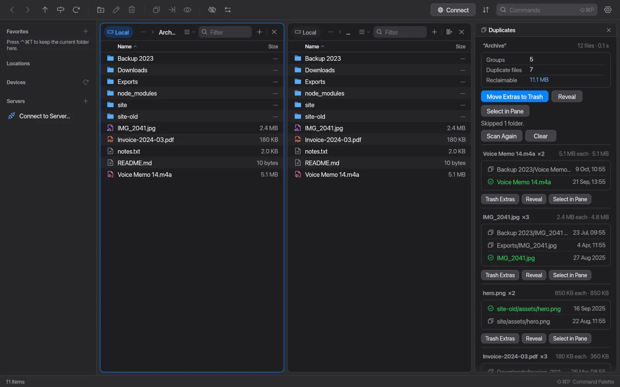This screenshot has height=387, width=620.
Task: Go back with the left arrow
Action: pyautogui.click(x=12, y=10)
